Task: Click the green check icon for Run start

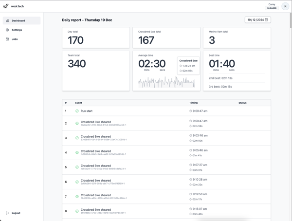Action: click(77, 111)
